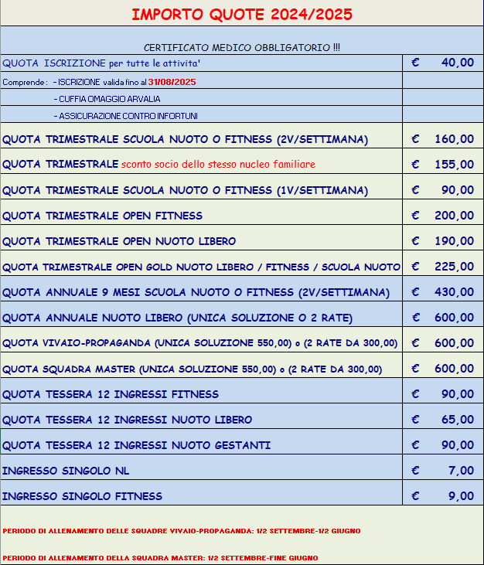Select the CUFFIA OMAGGIO ARVALIA line
The image size is (484, 565).
[x=107, y=99]
